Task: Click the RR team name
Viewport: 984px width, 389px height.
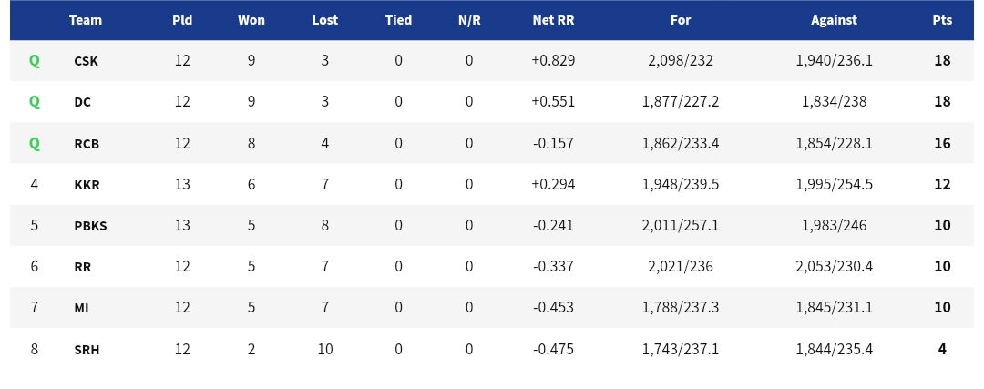Action: point(82,267)
